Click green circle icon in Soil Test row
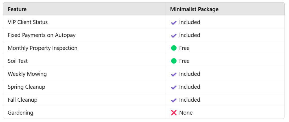289x122 pixels. click(x=174, y=61)
